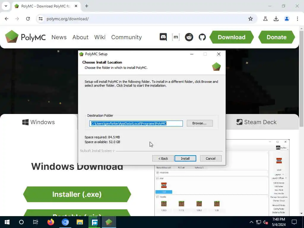Open the Community menu item

[x=126, y=37]
